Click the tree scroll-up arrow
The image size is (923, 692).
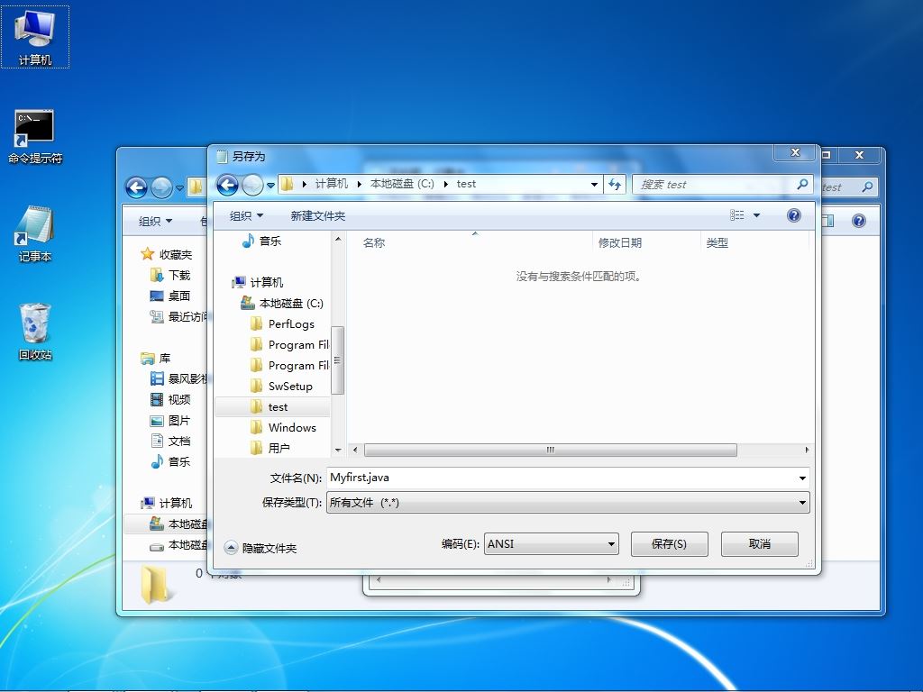tap(338, 239)
